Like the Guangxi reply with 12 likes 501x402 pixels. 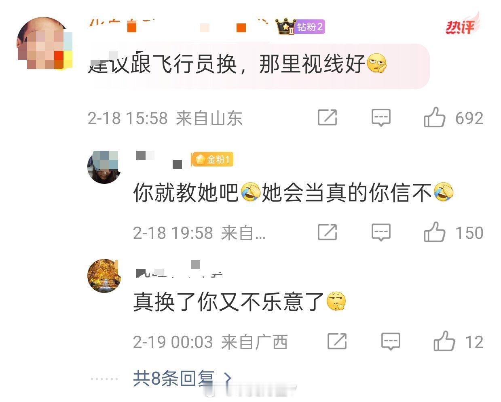tap(444, 341)
